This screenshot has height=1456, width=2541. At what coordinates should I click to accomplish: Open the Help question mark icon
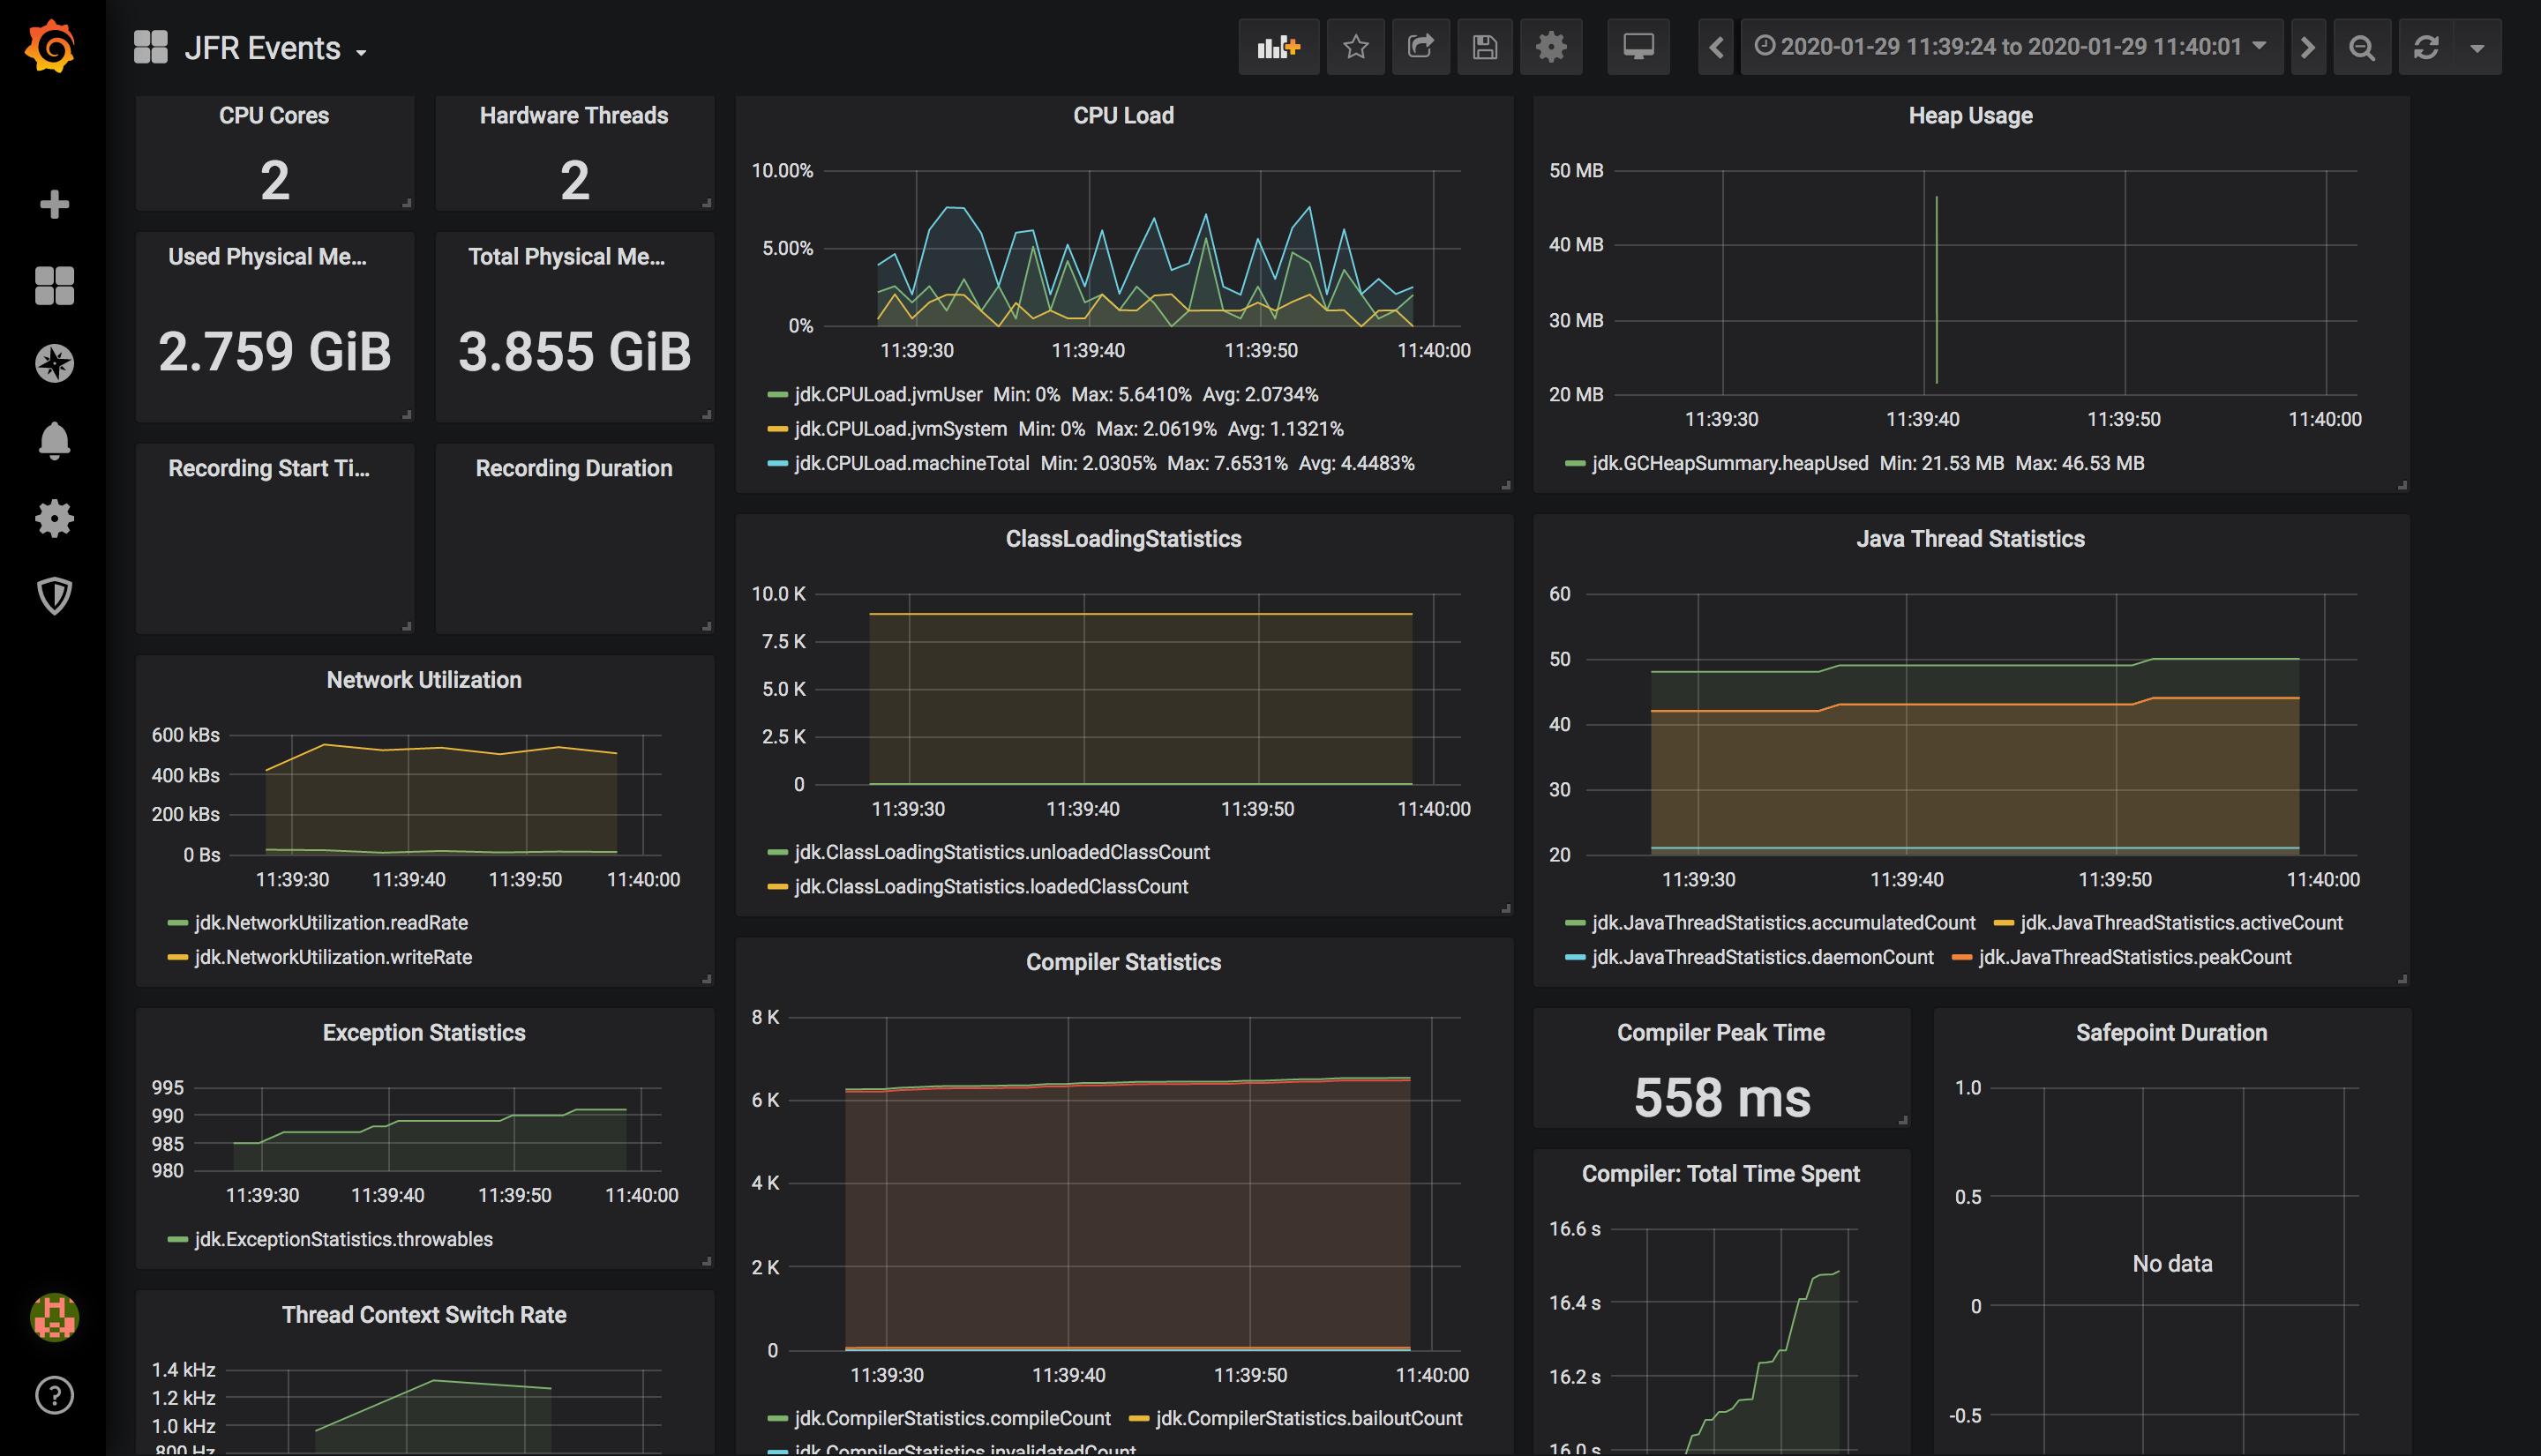click(x=54, y=1395)
